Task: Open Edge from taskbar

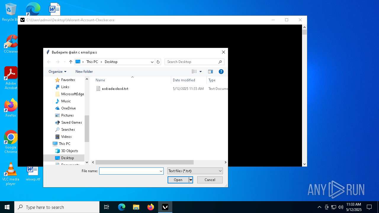Action: point(122,207)
